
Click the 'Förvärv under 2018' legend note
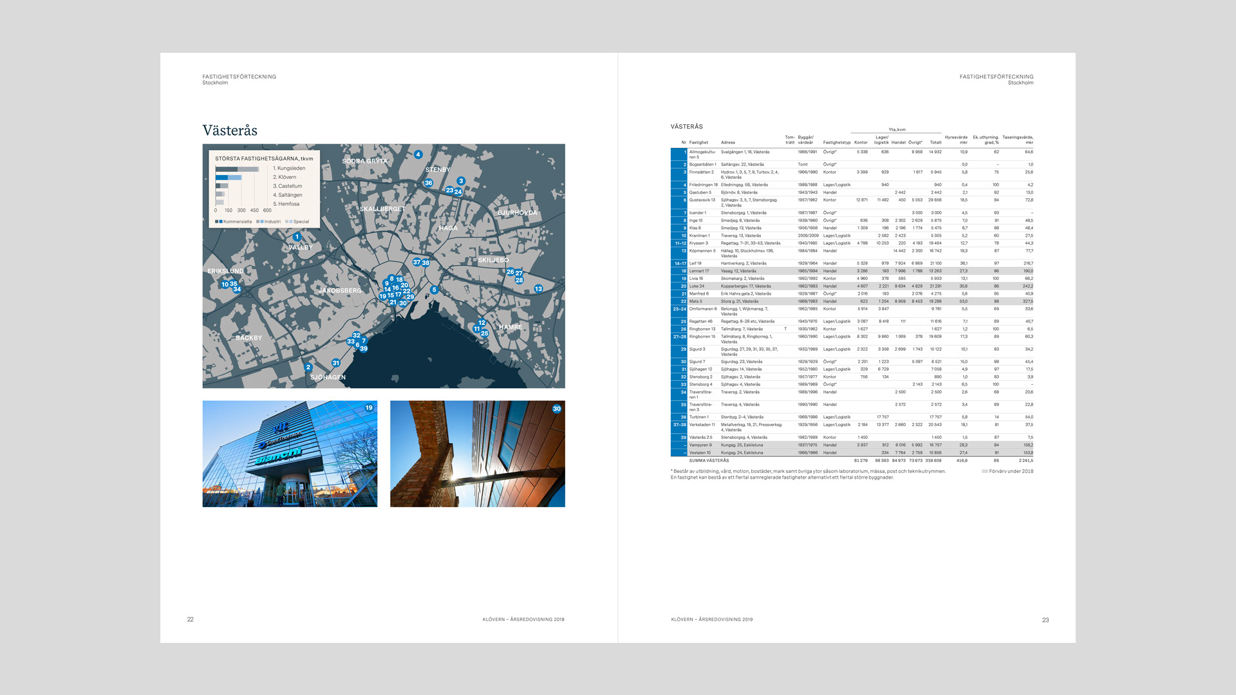(1007, 471)
